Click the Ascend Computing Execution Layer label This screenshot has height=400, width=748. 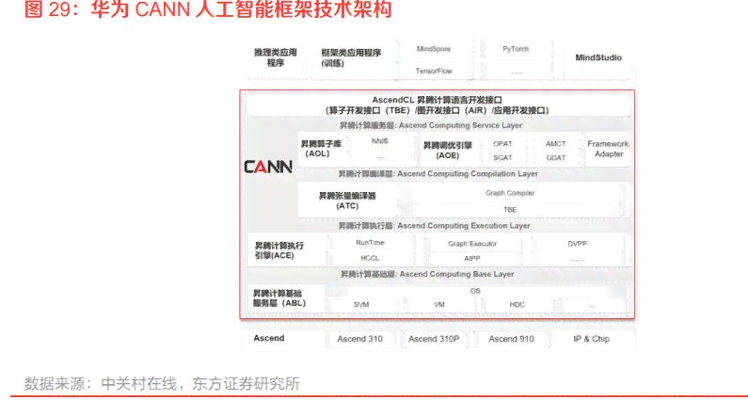(434, 225)
